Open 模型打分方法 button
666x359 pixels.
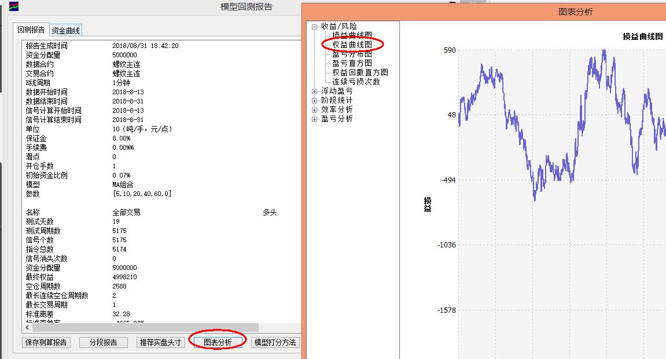[275, 342]
